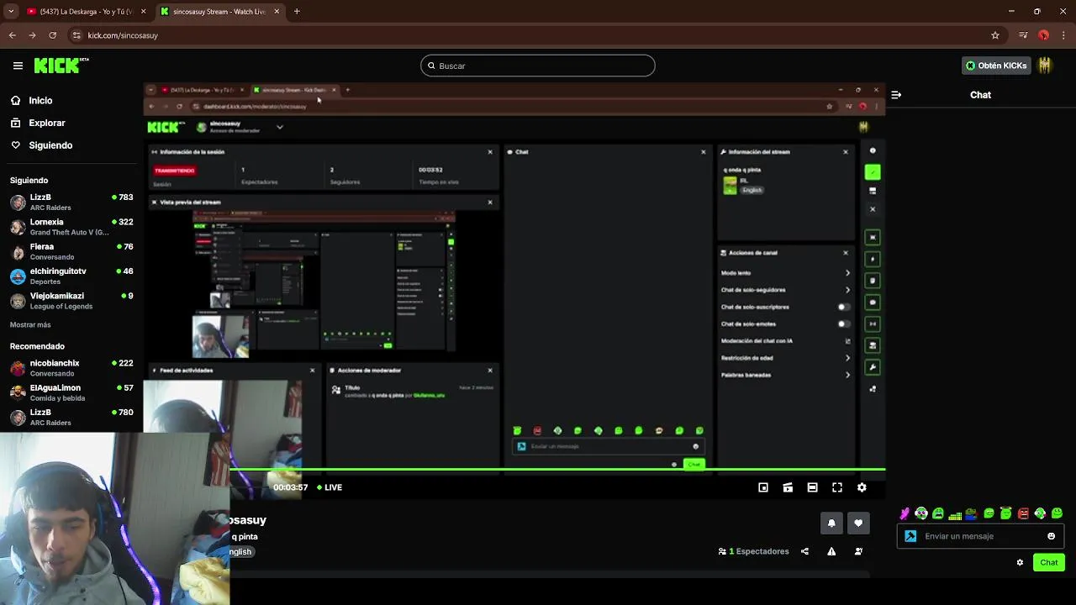Open the Chrome three-dot menu

coord(1064,35)
